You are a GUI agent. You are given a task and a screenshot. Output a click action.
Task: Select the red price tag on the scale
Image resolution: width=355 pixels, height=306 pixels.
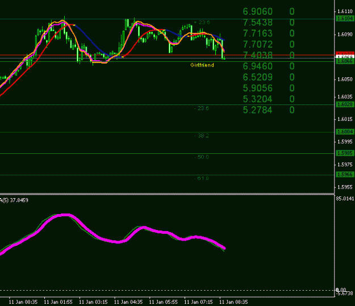345,53
